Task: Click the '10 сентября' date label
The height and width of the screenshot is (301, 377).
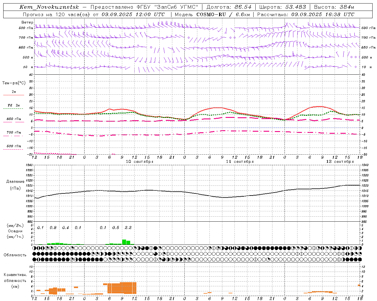Action: pos(140,162)
